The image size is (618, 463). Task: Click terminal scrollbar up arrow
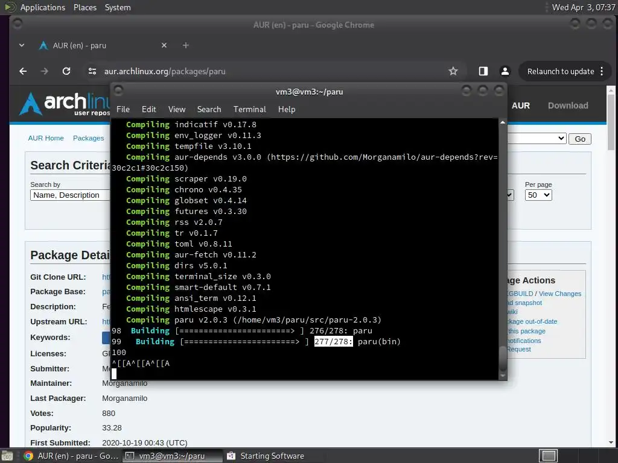tap(503, 122)
